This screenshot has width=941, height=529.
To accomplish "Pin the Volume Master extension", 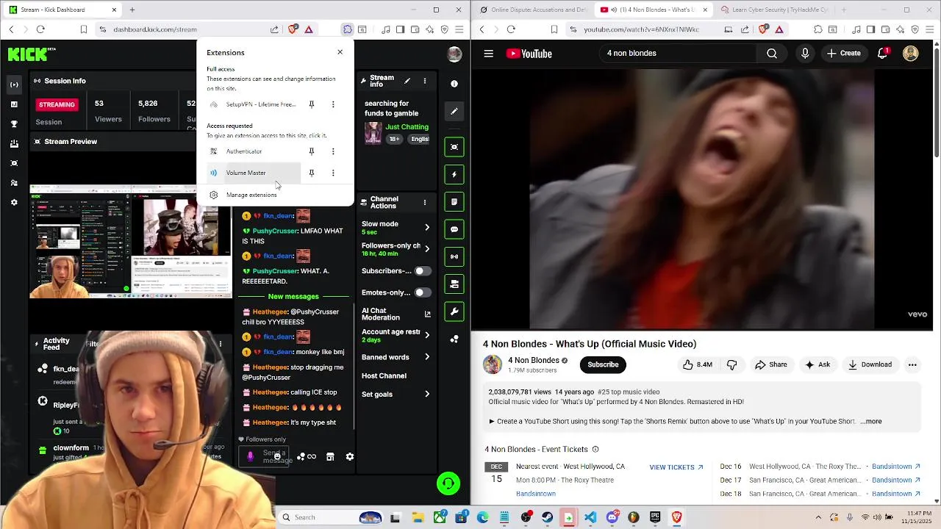I will point(312,173).
